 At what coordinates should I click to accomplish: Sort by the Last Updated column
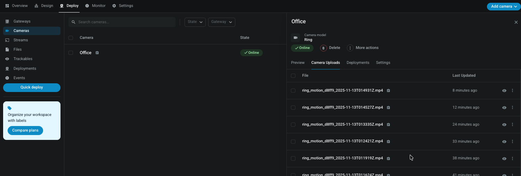point(464,76)
